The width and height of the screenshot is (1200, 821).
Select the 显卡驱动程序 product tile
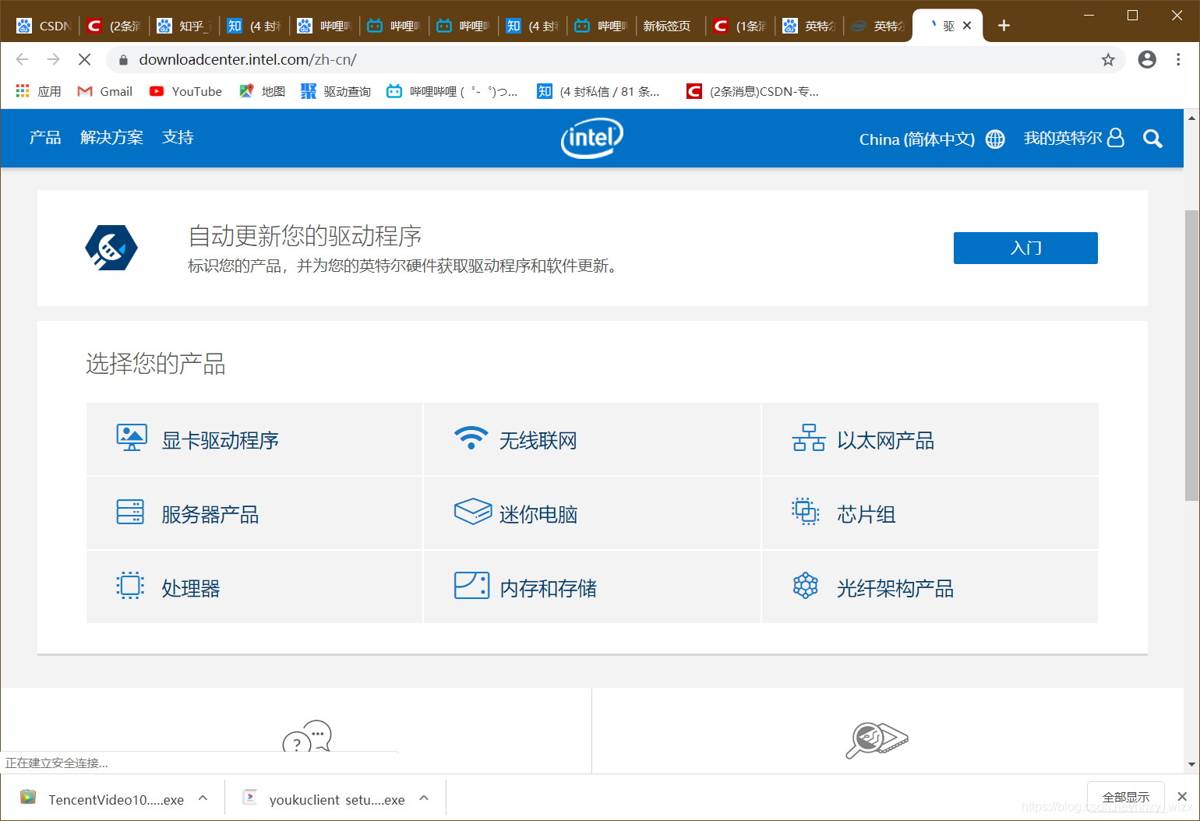254,439
